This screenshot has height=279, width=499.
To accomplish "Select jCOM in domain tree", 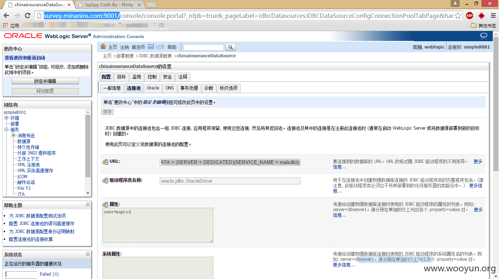I will tap(23, 176).
